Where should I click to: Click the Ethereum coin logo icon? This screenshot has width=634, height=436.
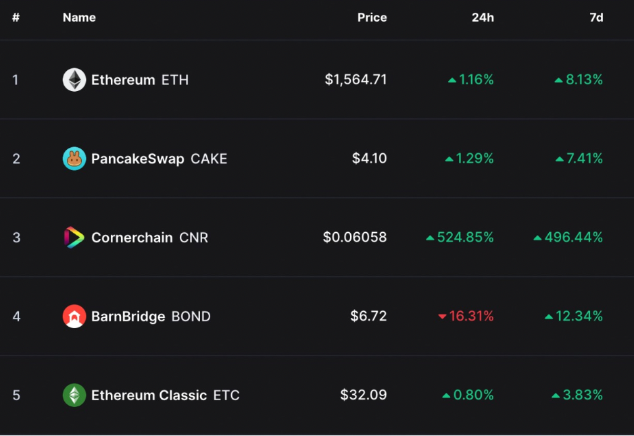[74, 80]
